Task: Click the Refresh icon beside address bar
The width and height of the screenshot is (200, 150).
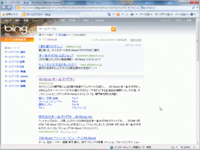Action: (x=133, y=8)
